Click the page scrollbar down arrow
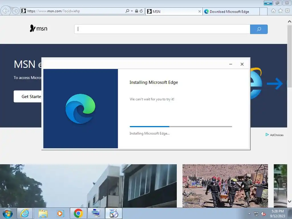The height and width of the screenshot is (219, 292). [289, 201]
